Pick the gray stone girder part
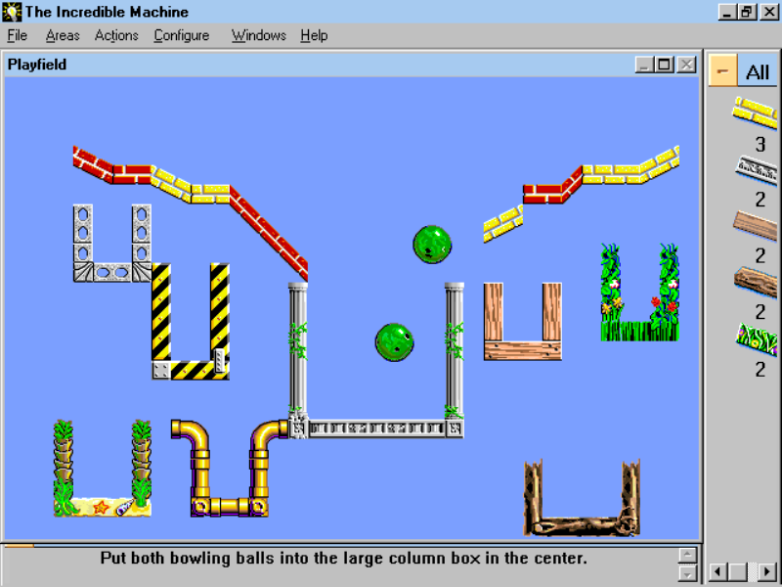This screenshot has width=782, height=587. (x=755, y=169)
